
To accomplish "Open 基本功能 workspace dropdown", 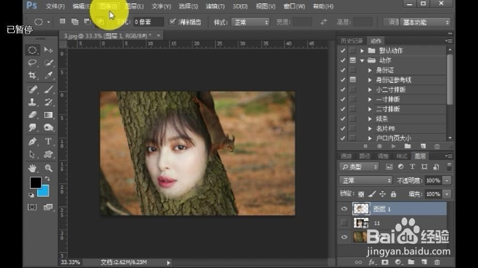I will coord(425,22).
